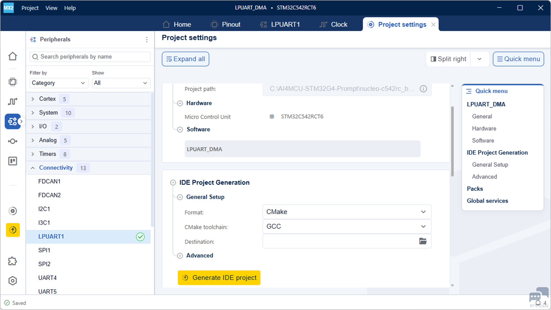
Task: Collapse the Hardware section toggle
Action: pos(180,103)
